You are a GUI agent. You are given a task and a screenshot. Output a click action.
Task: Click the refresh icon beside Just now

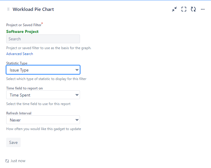pos(7,161)
